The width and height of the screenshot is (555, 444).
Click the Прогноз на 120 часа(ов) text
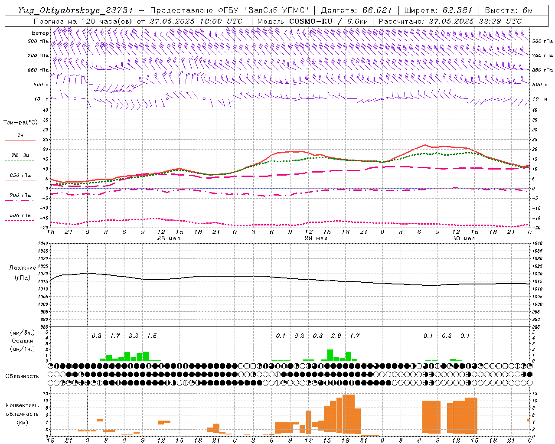[x=84, y=21]
